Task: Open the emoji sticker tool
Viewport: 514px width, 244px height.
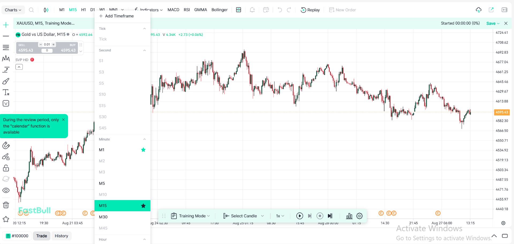Action: pyautogui.click(x=6, y=103)
